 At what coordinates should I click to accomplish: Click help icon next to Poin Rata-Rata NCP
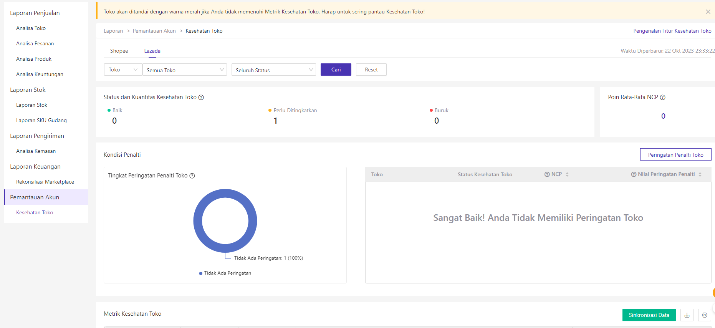[662, 98]
